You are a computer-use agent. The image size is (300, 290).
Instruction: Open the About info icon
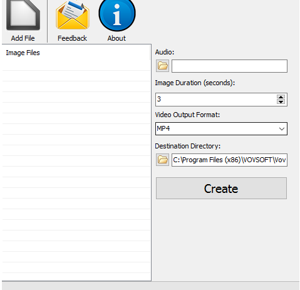[x=117, y=14]
